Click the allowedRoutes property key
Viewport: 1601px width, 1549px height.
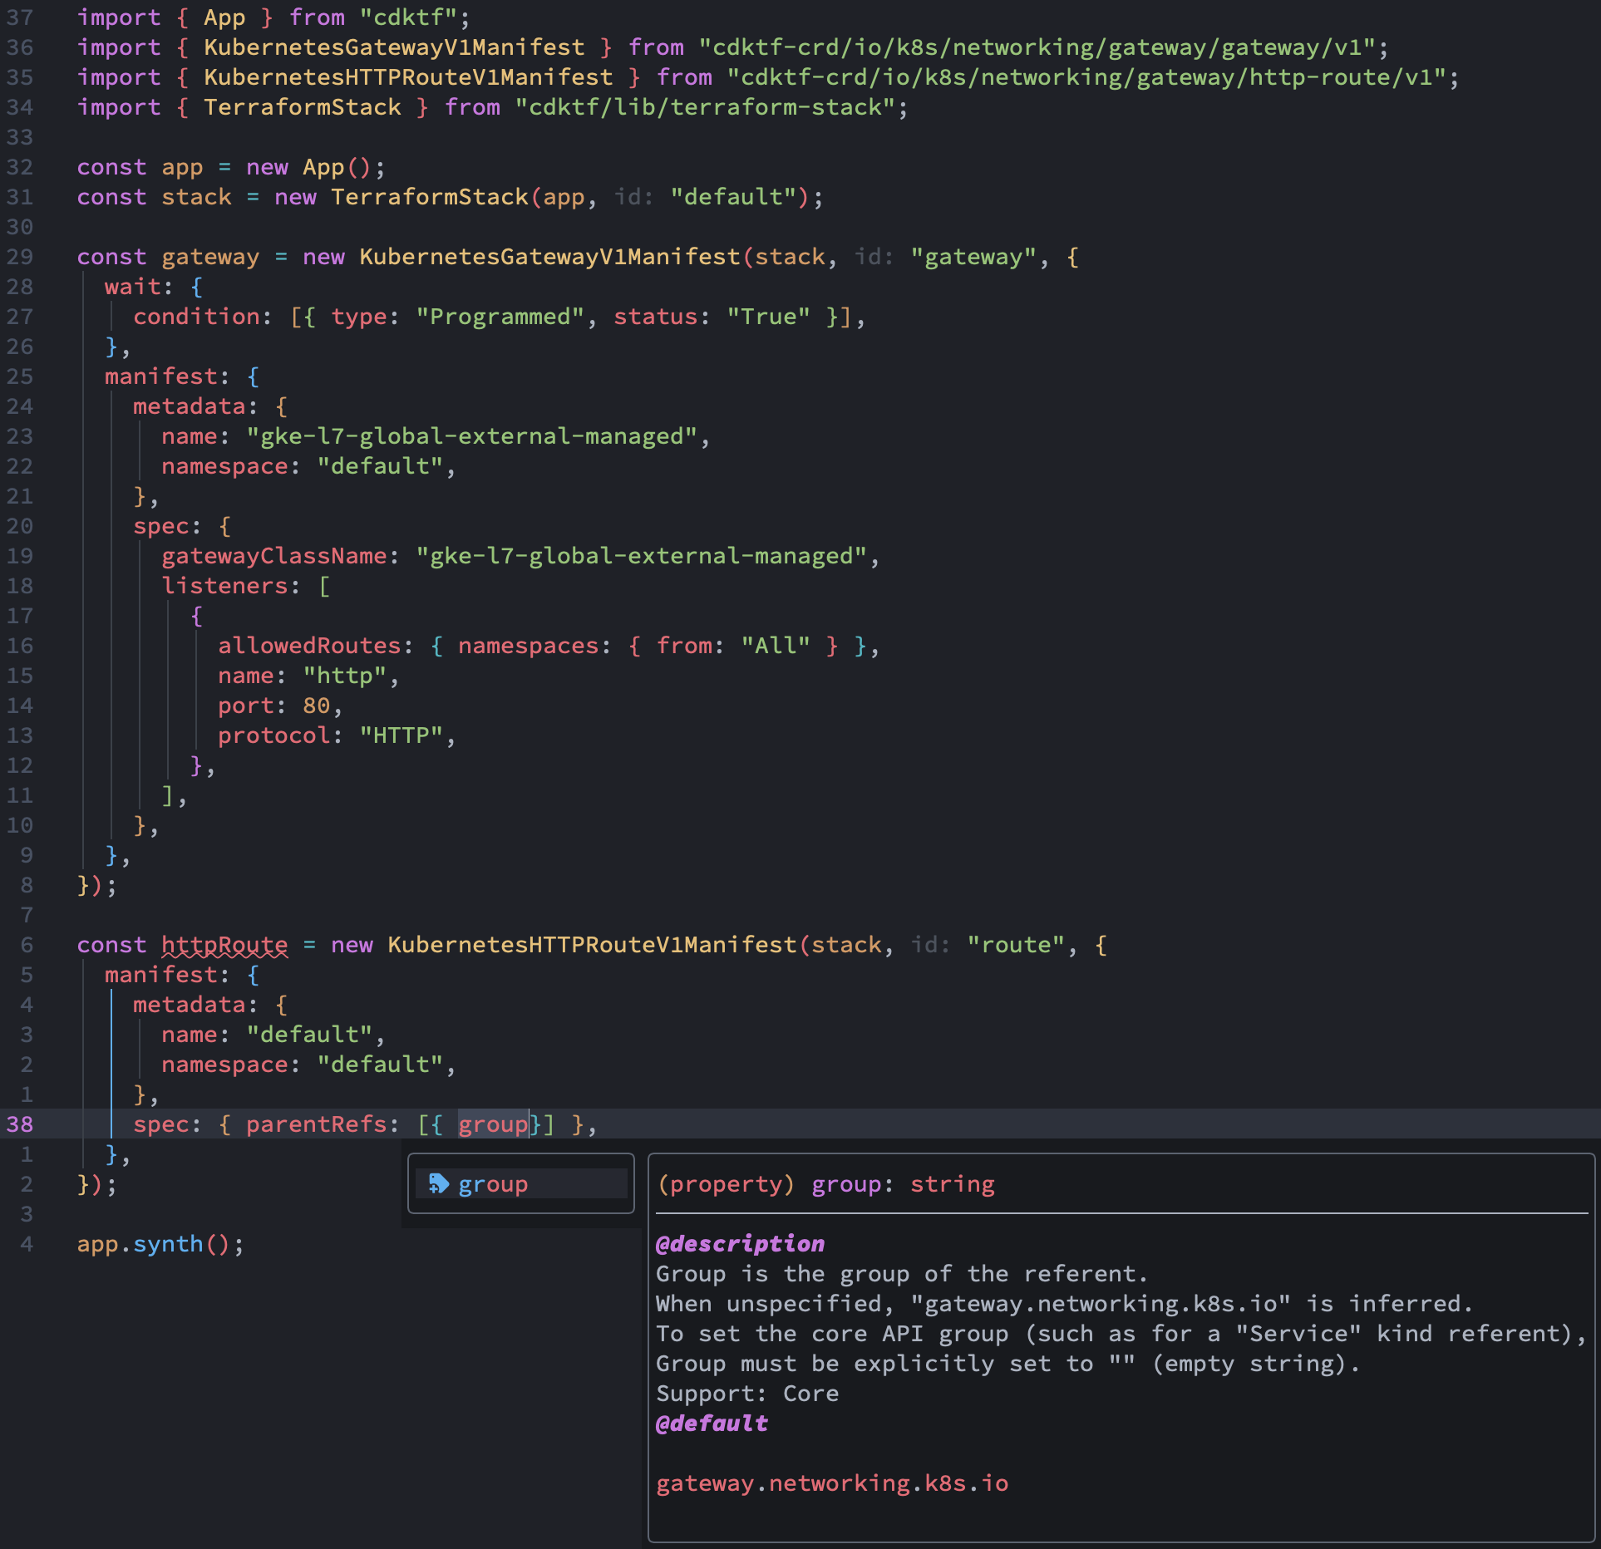pos(309,646)
